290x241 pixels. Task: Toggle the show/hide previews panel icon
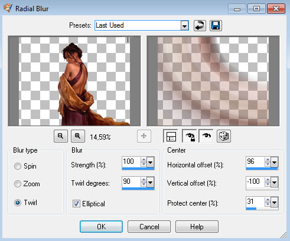coord(171,136)
